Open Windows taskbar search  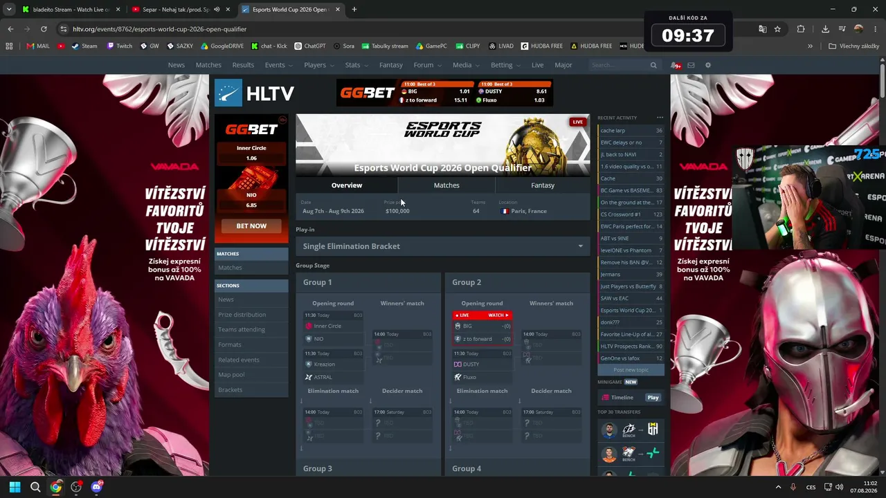click(x=35, y=487)
